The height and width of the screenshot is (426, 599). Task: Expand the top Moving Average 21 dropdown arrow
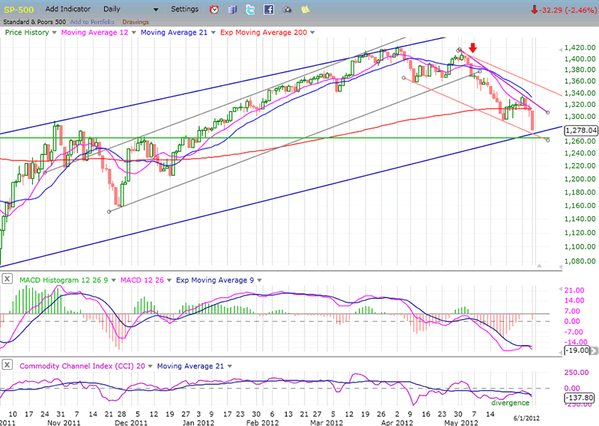pos(213,33)
